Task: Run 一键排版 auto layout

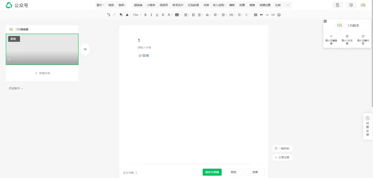Action: click(x=283, y=149)
